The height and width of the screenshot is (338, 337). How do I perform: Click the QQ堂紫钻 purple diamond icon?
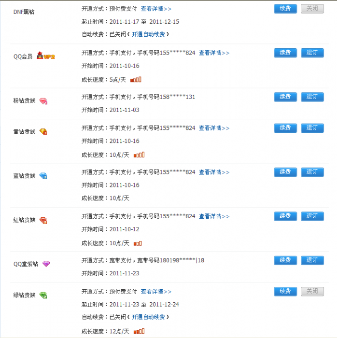click(x=46, y=264)
